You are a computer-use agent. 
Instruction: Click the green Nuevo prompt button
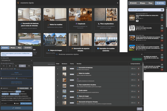click(x=137, y=59)
